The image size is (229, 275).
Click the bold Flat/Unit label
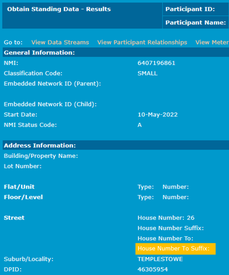[x=19, y=187]
